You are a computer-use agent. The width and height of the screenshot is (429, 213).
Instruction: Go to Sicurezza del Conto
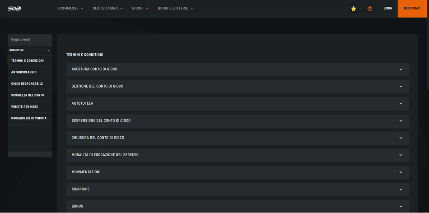(x=28, y=95)
